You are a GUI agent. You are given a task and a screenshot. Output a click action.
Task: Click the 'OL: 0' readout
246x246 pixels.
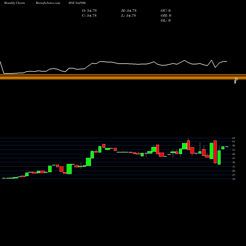click(165, 21)
